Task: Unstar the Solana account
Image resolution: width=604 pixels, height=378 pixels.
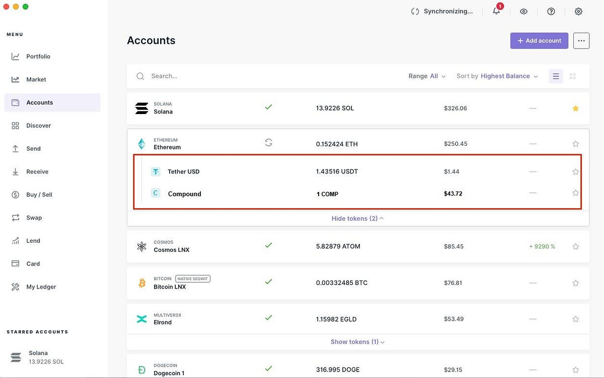Action: (576, 108)
